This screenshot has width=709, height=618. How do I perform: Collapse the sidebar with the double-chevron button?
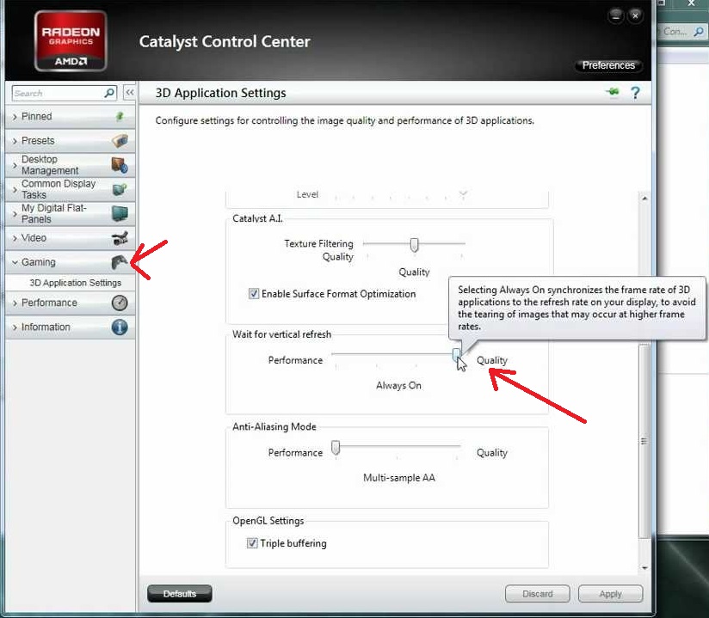tap(130, 93)
